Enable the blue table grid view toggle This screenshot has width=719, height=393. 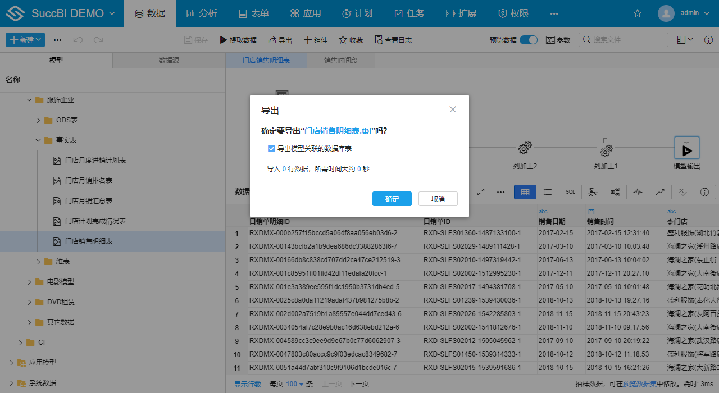(x=525, y=192)
